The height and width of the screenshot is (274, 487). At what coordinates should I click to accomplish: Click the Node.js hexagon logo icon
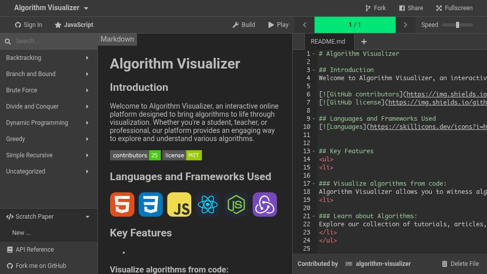pos(236,204)
